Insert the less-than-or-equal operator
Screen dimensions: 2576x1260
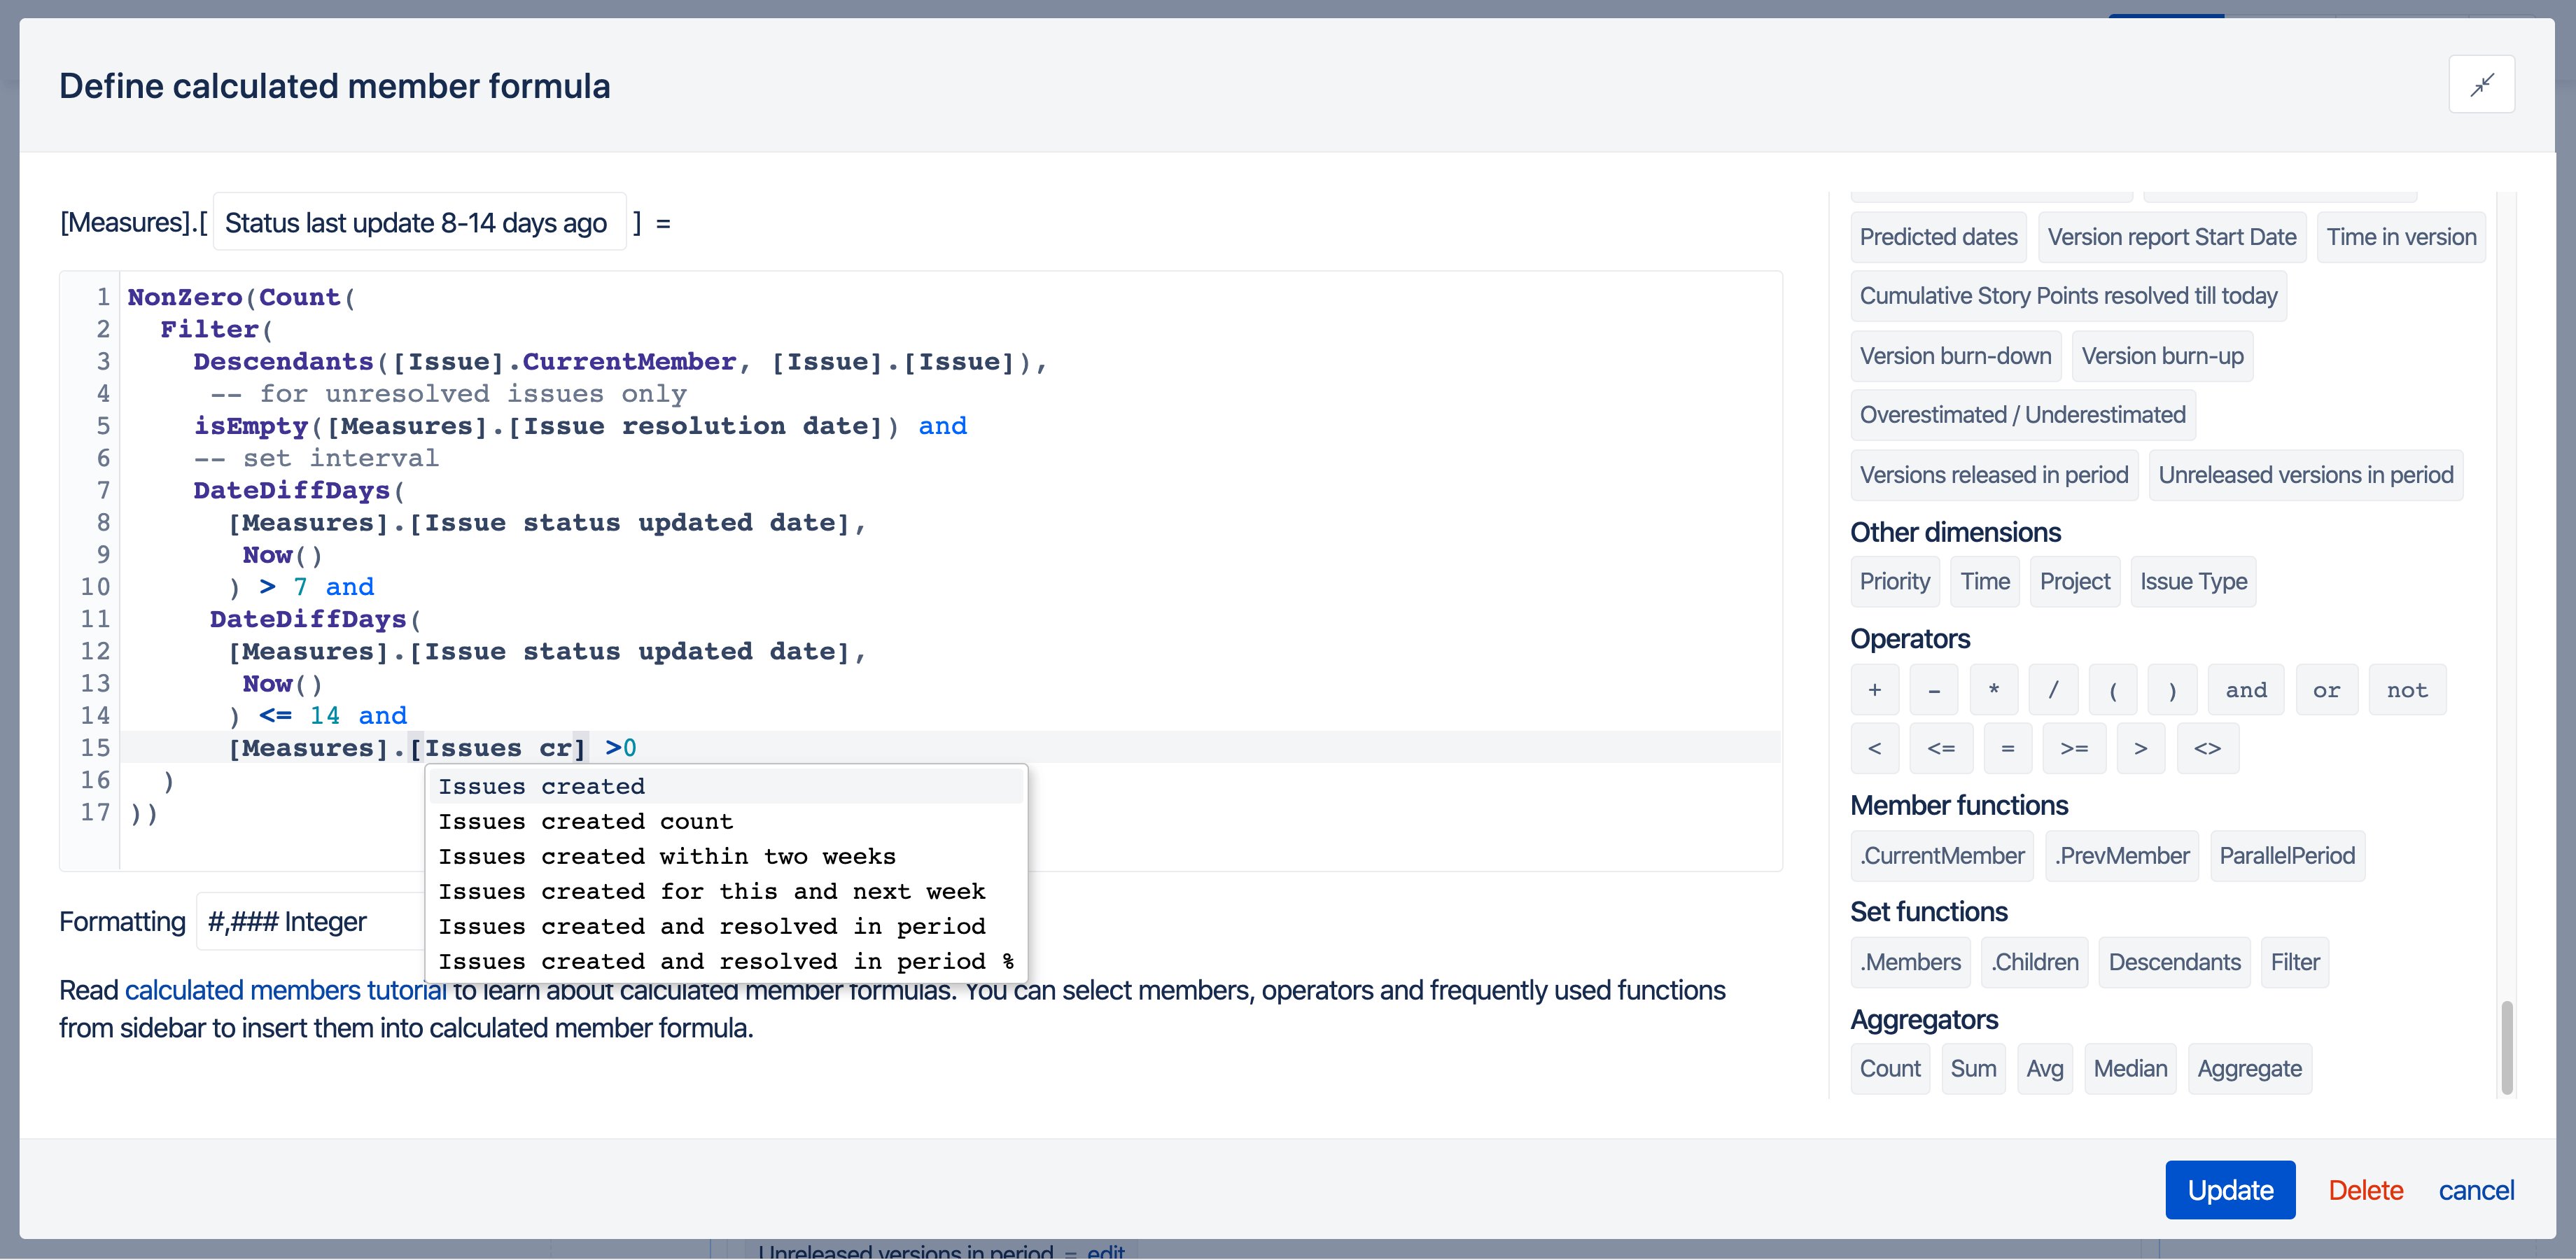(1940, 749)
